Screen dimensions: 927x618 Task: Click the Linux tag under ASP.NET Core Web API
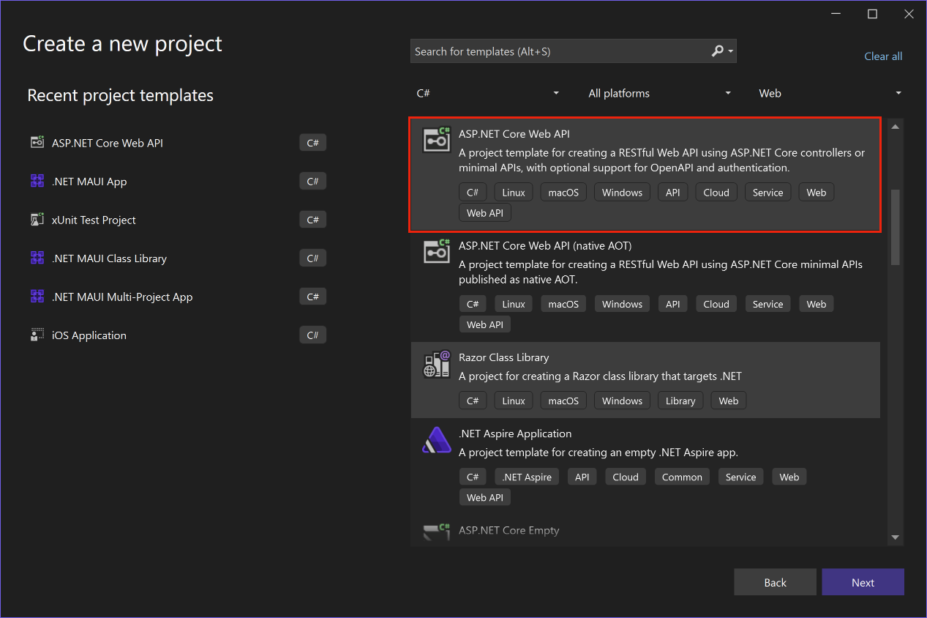pos(513,192)
